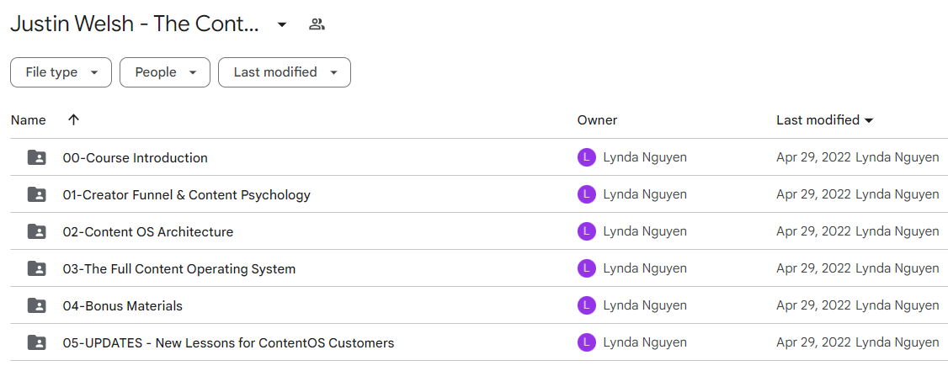948x371 pixels.
Task: Open the folder title dropdown arrow
Action: [282, 24]
